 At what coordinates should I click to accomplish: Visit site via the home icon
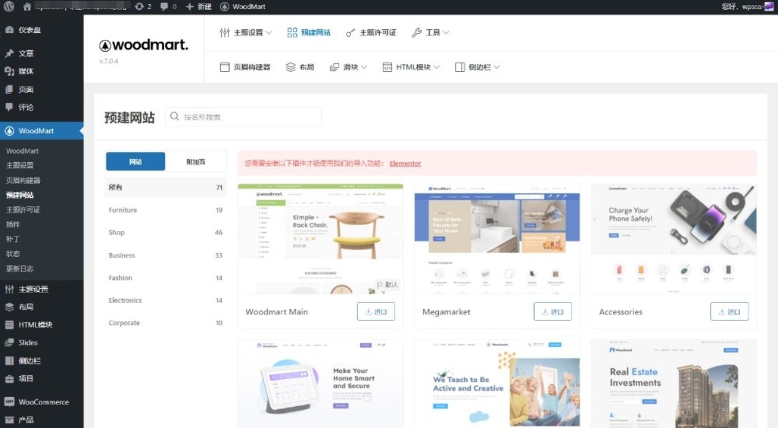pos(27,6)
